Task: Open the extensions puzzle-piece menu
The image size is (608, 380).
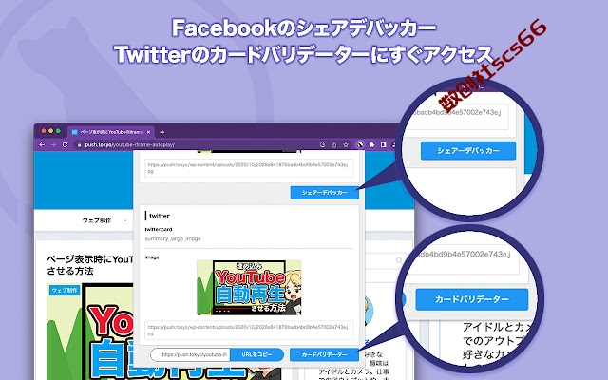Action: (371, 144)
